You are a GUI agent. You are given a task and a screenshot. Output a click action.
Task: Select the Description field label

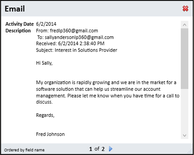pyautogui.click(x=18, y=31)
